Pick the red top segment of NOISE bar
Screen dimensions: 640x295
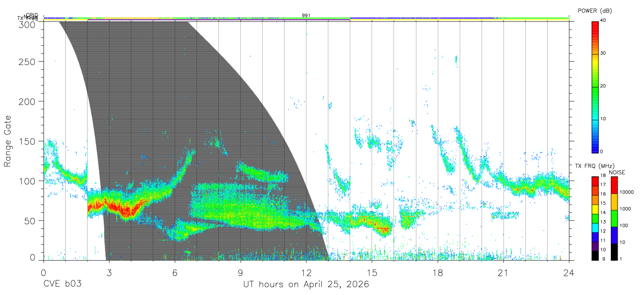pos(614,185)
